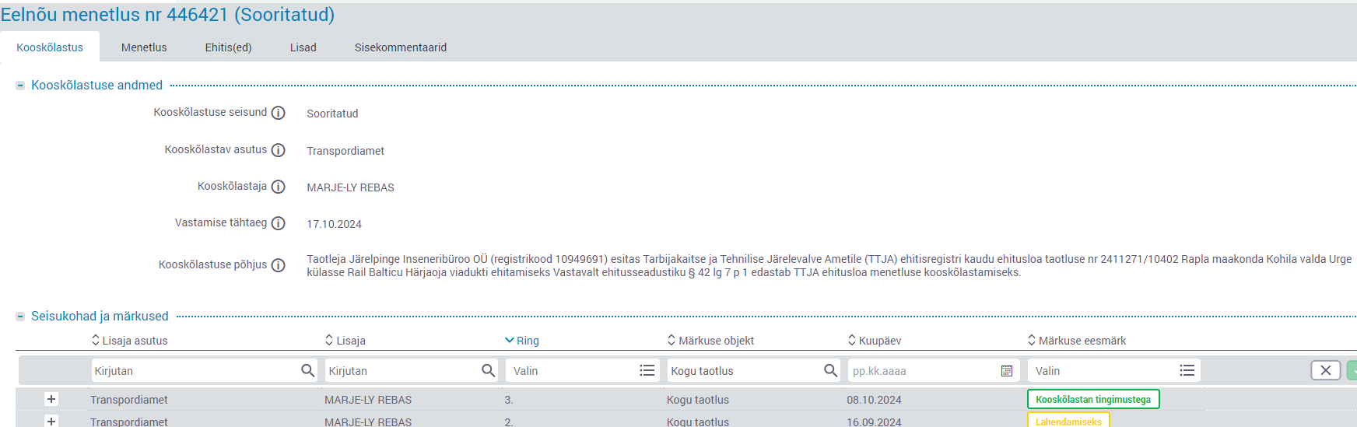The height and width of the screenshot is (427, 1357).
Task: Open info icon for Kooskõlastuse seisund
Action: pyautogui.click(x=278, y=113)
